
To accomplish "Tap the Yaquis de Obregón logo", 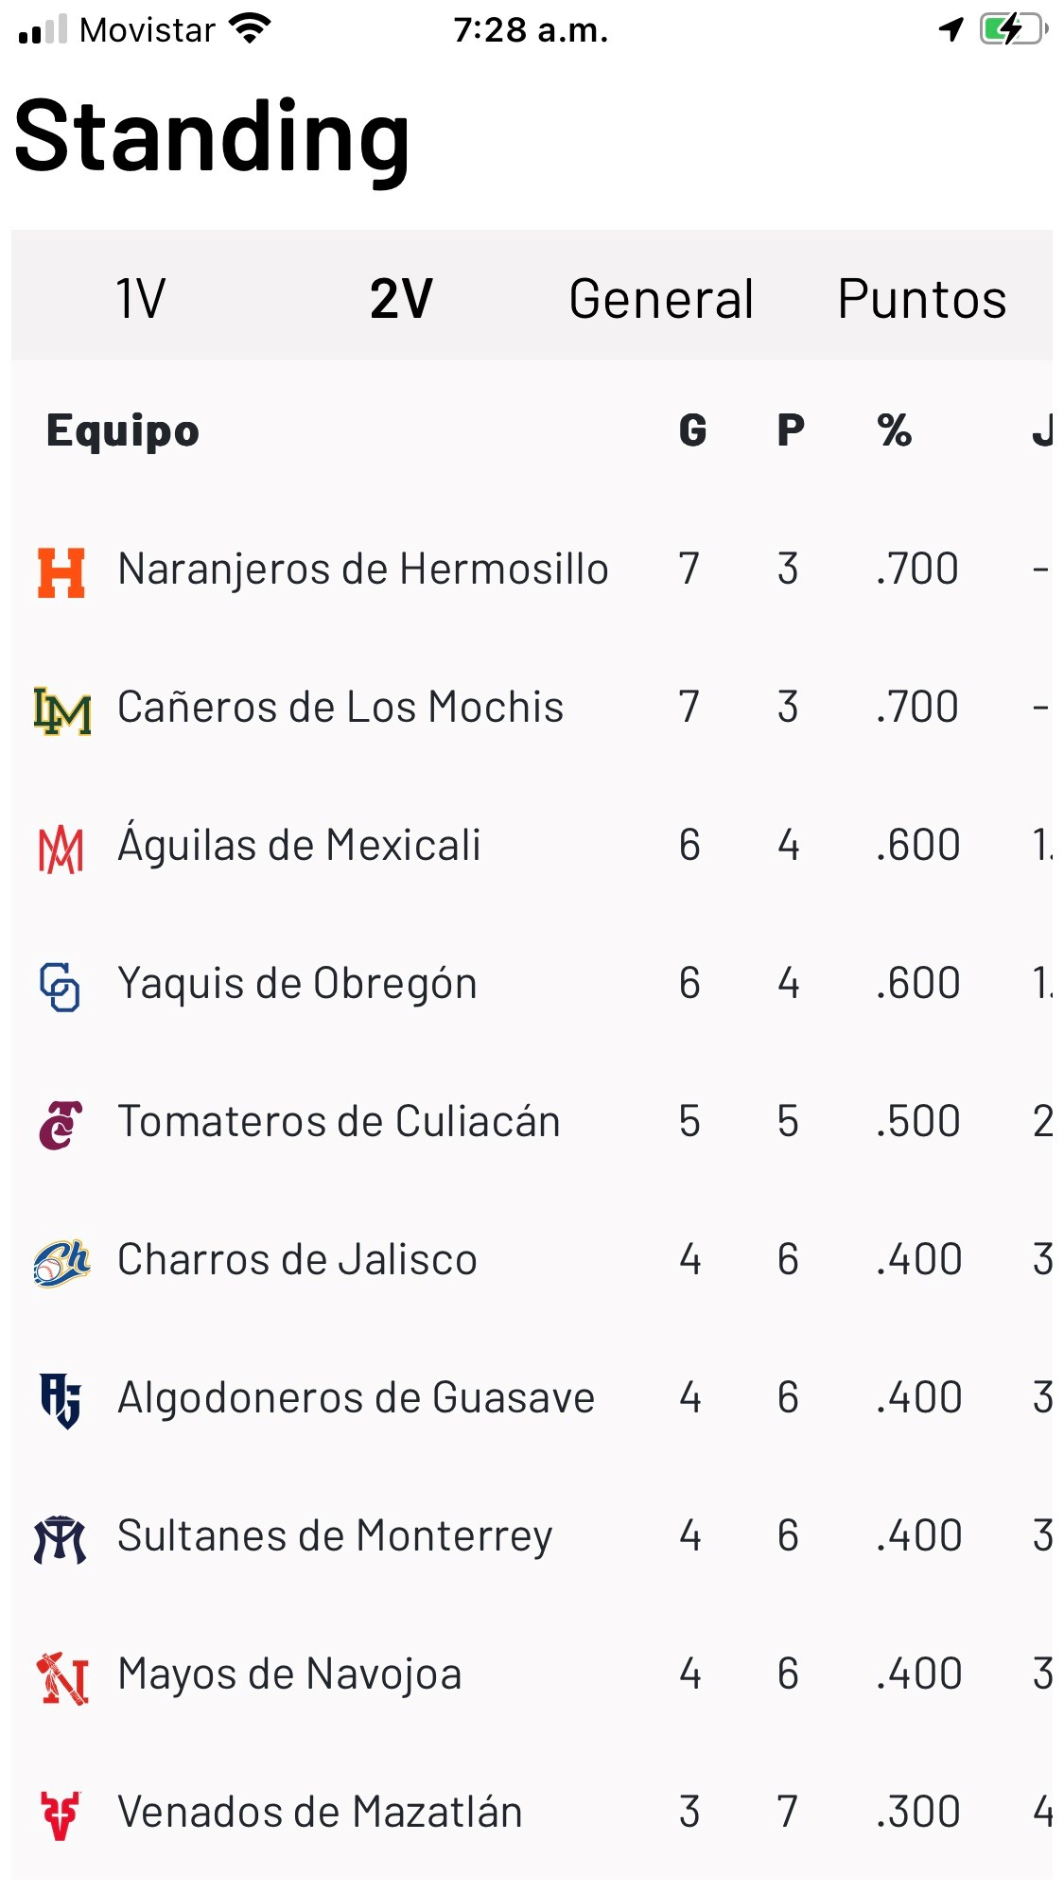I will (x=60, y=987).
